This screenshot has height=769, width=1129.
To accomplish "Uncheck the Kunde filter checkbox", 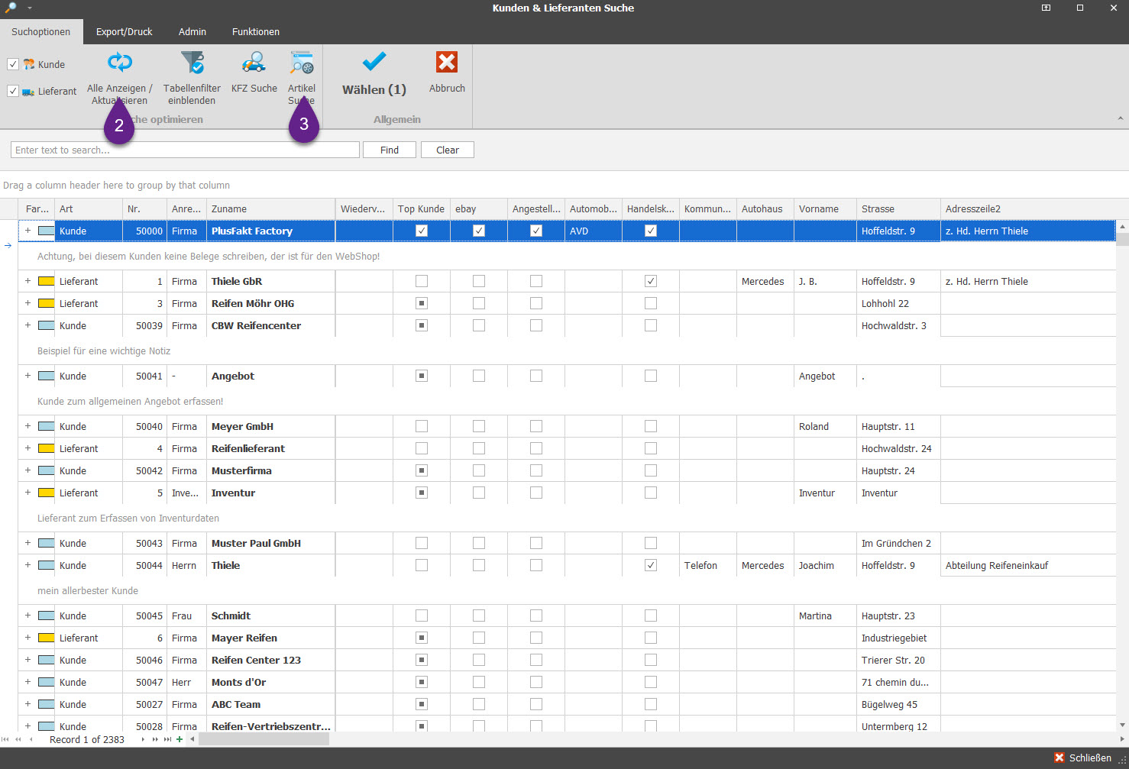I will [13, 64].
